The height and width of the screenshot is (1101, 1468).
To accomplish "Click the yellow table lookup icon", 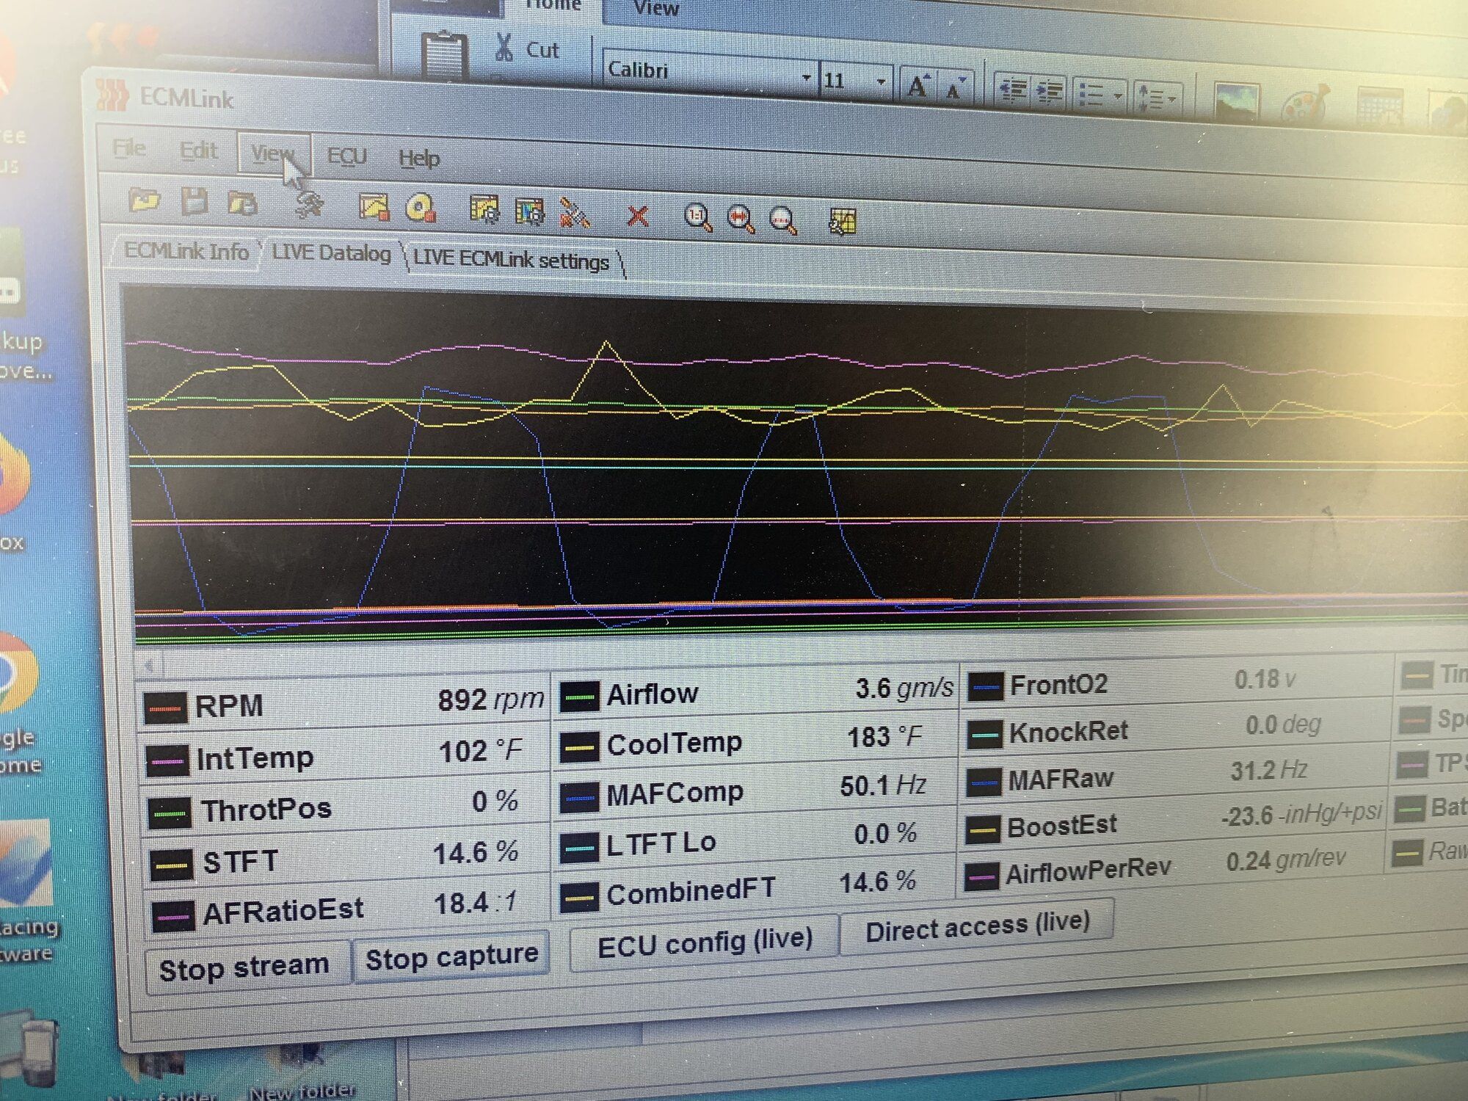I will [x=842, y=222].
